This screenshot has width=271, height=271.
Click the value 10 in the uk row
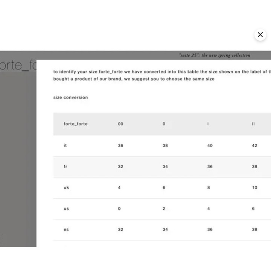254,187
